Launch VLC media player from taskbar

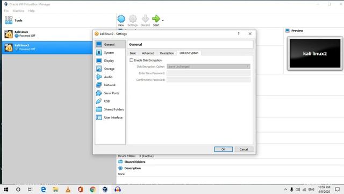[68, 189]
